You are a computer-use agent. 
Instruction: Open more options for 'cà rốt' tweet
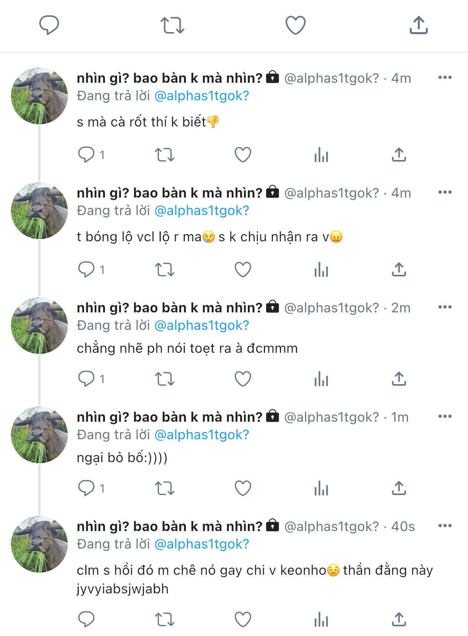point(445,78)
